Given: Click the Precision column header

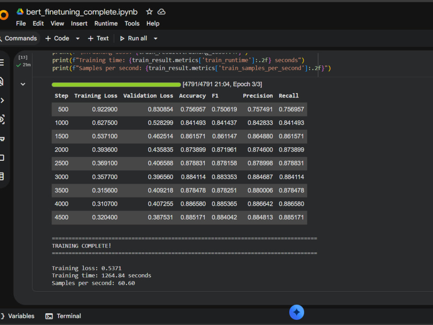Looking at the screenshot, I should click(258, 96).
